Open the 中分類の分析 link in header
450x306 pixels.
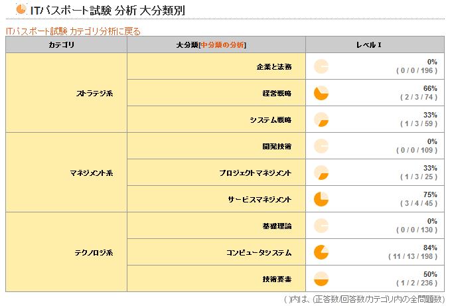coord(222,44)
